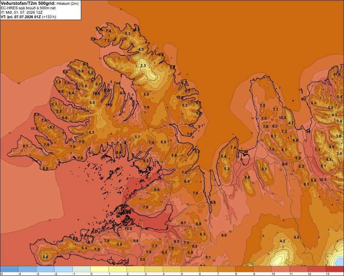Click the 3.0 value on the eastern mountains

point(338,136)
